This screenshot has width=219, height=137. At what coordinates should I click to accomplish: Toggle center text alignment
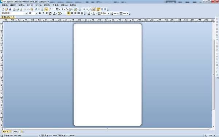[x=72, y=13]
